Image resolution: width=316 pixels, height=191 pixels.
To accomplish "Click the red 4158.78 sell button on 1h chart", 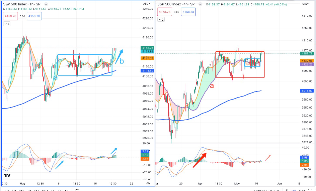I will click(10, 16).
